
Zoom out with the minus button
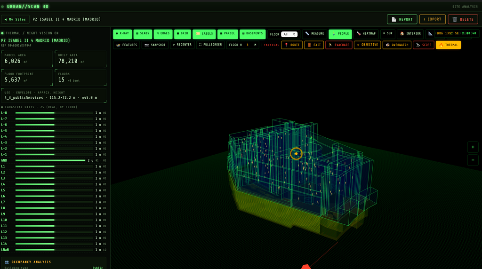[x=473, y=160]
